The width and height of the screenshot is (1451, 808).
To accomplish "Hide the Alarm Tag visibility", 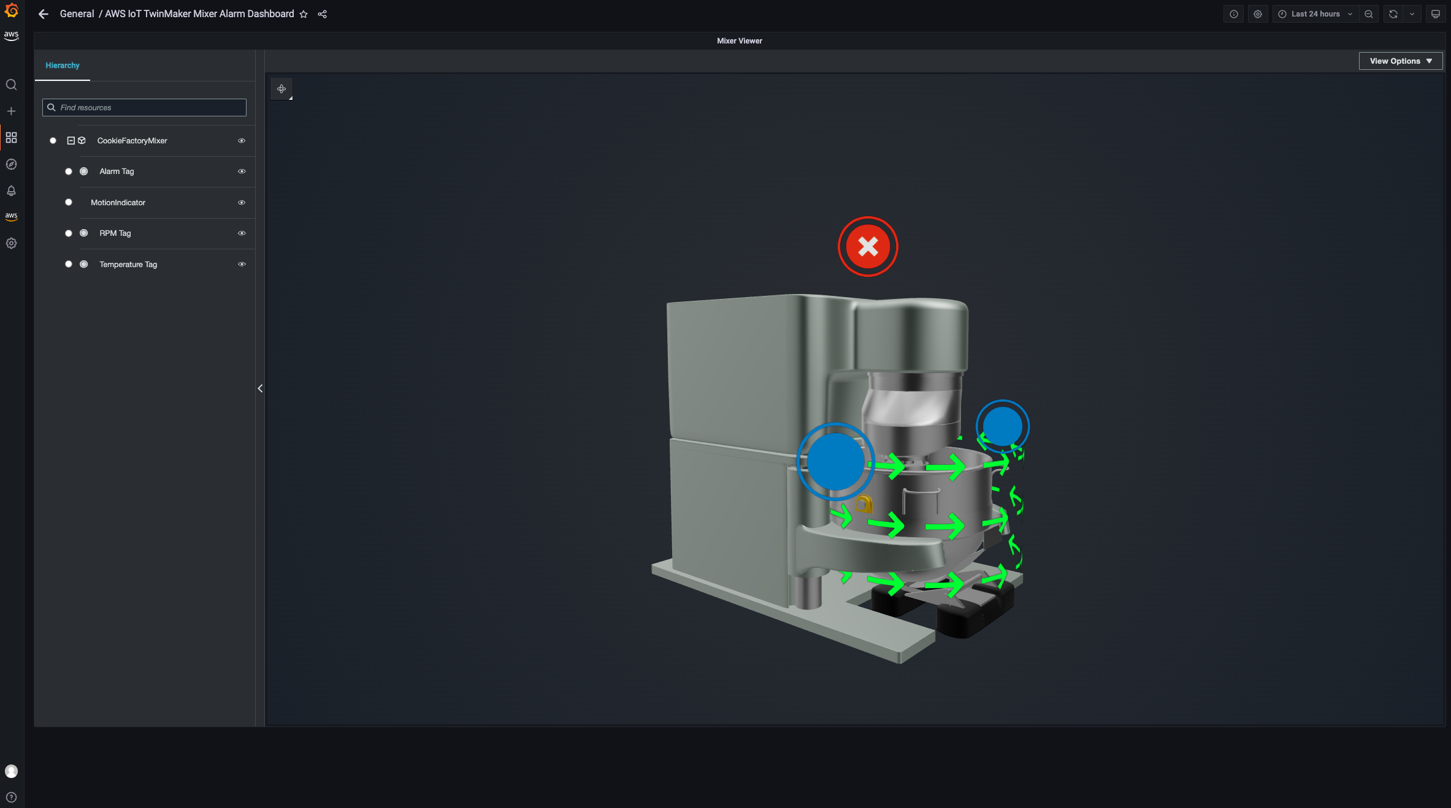I will tap(242, 172).
